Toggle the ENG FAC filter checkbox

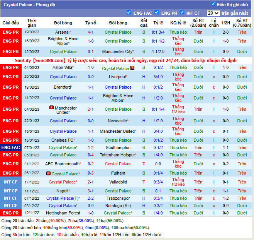tap(129, 12)
